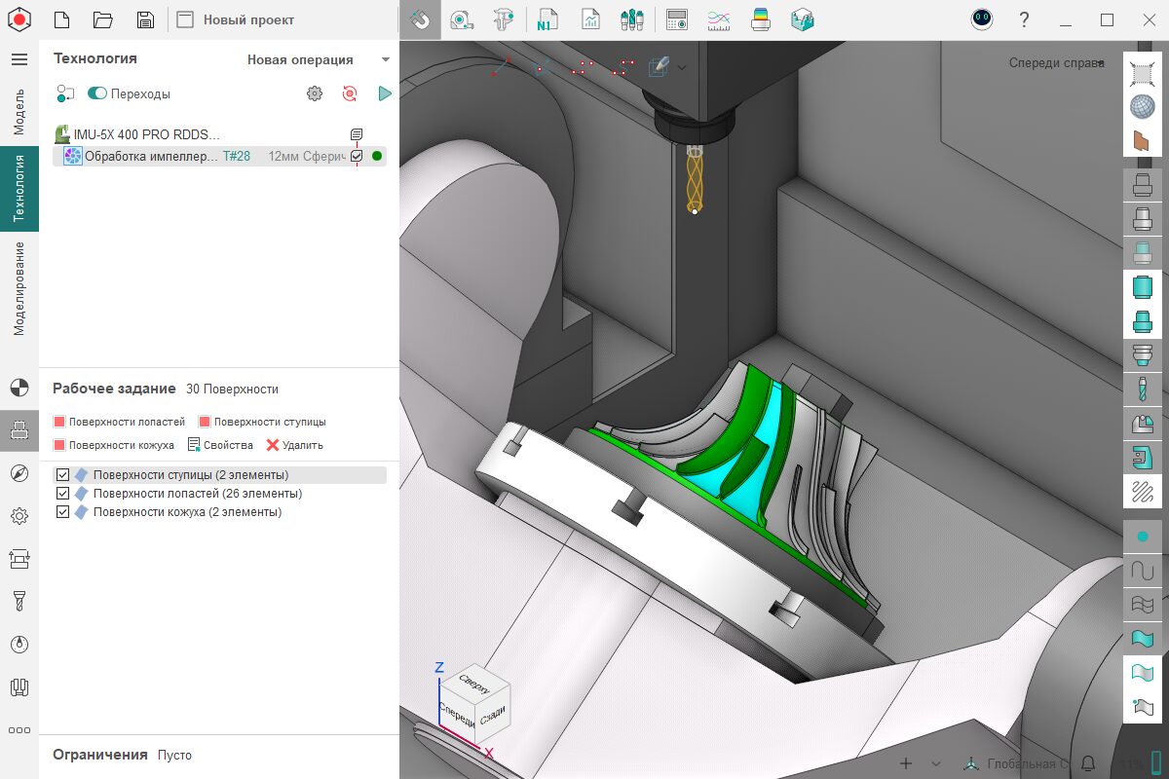Image resolution: width=1169 pixels, height=779 pixels.
Task: Click the Свойства button
Action: (220, 445)
